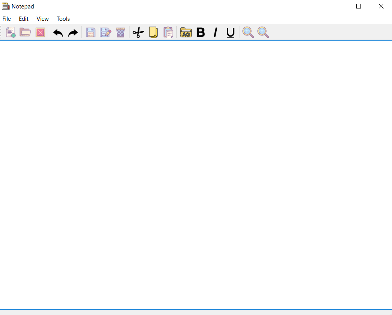The height and width of the screenshot is (315, 392).
Task: Zoom out of the document
Action: pyautogui.click(x=263, y=32)
